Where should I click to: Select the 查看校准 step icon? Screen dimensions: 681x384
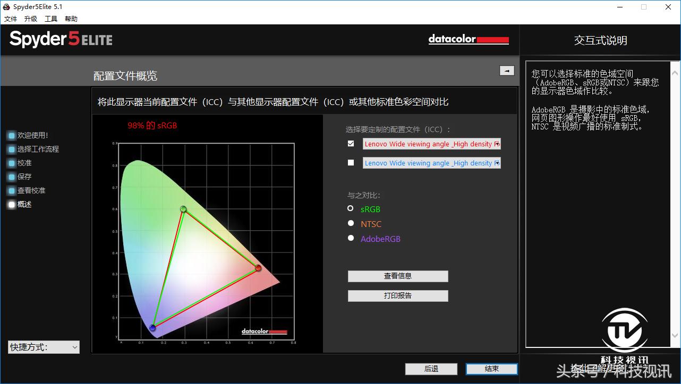pyautogui.click(x=11, y=190)
